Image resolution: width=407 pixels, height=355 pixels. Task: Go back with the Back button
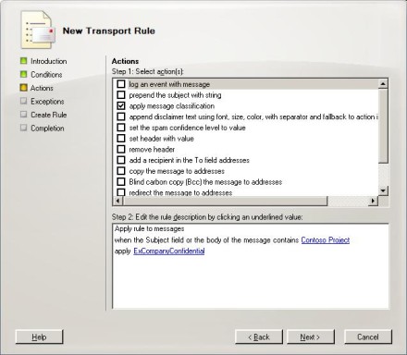click(259, 337)
